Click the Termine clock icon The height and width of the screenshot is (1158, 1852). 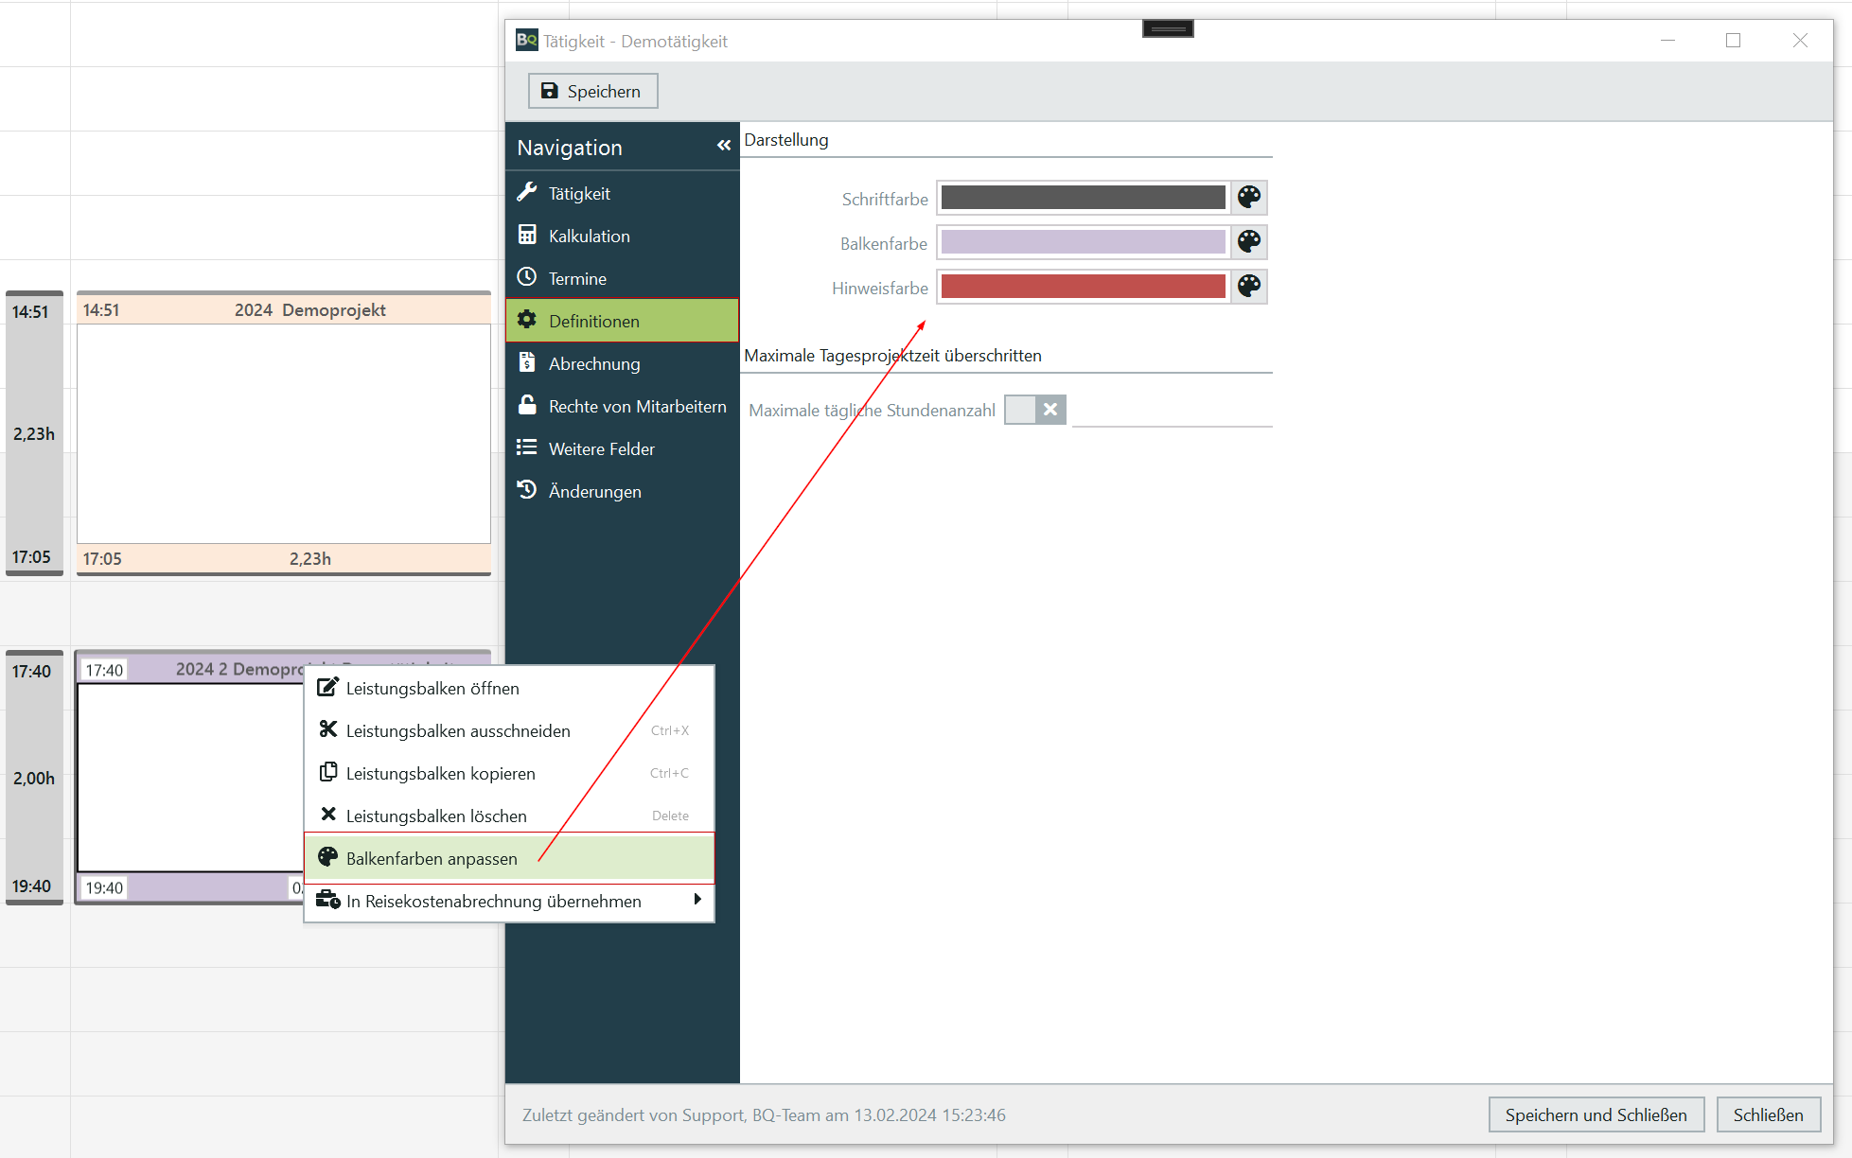(527, 277)
